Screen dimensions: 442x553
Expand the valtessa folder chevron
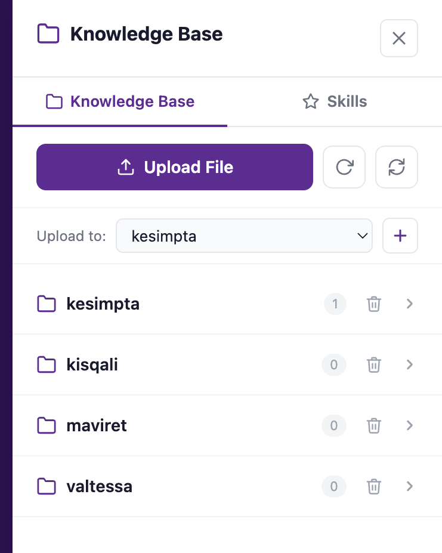[x=410, y=486]
